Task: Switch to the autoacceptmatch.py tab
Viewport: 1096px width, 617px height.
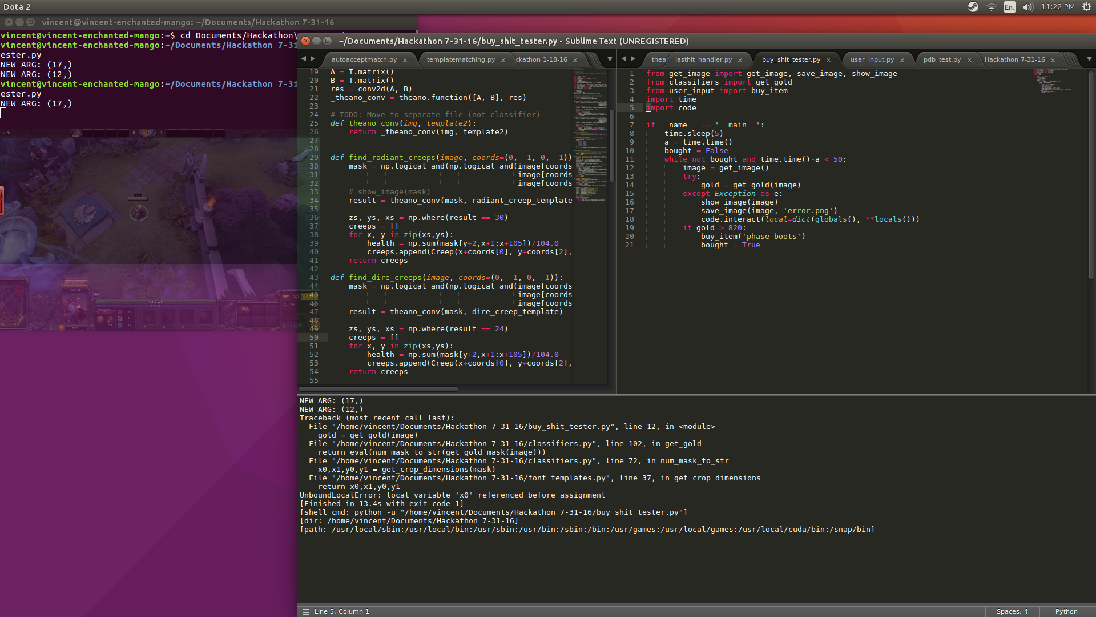Action: click(364, 59)
